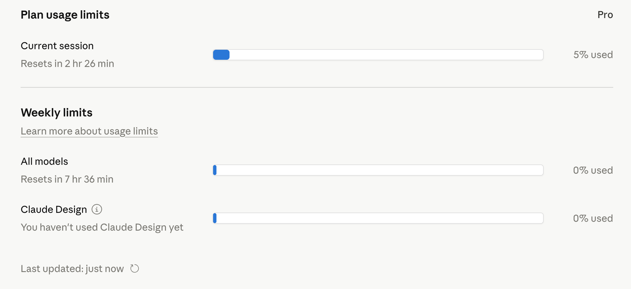631x289 pixels.
Task: Click Last updated: just now text
Action: pyautogui.click(x=72, y=268)
